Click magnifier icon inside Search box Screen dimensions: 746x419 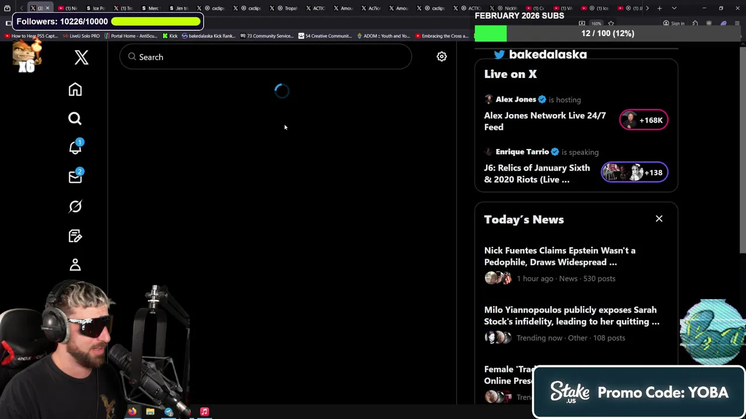click(132, 56)
